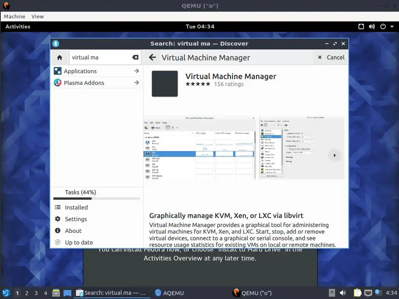Click the host panel clock 4:34
This screenshot has height=299, width=399.
click(391, 293)
